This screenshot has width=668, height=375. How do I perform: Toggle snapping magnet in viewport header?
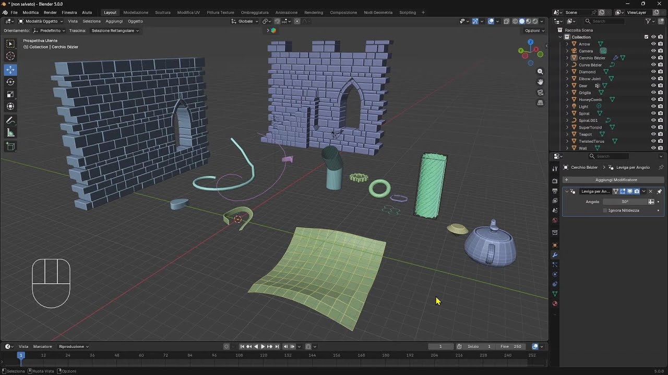tap(277, 21)
